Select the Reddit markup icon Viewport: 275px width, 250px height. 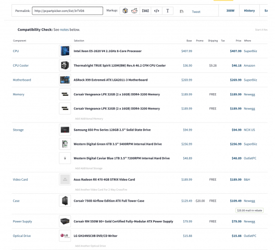(x=134, y=11)
